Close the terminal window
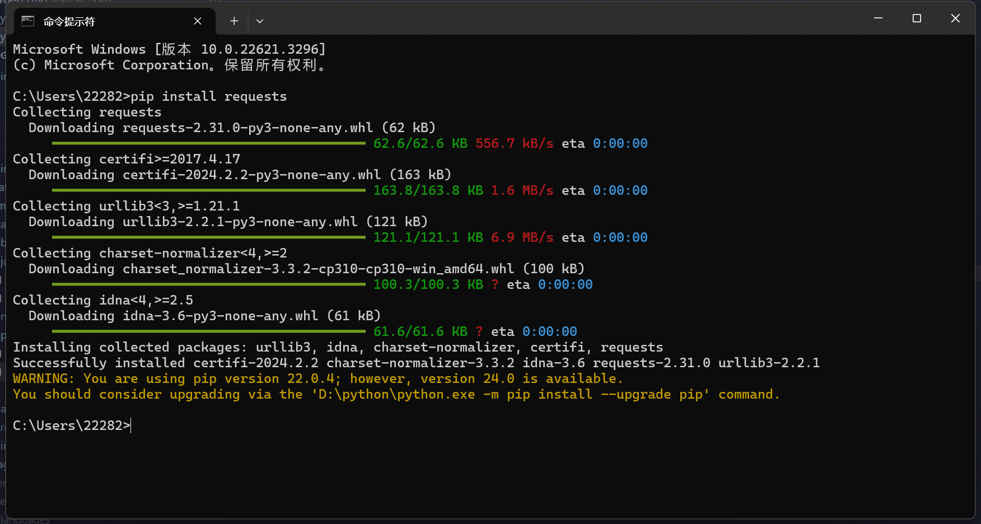 [955, 18]
